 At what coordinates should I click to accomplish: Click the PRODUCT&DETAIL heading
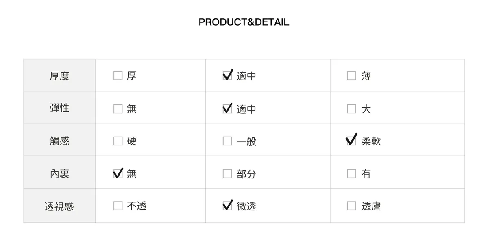pyautogui.click(x=244, y=22)
